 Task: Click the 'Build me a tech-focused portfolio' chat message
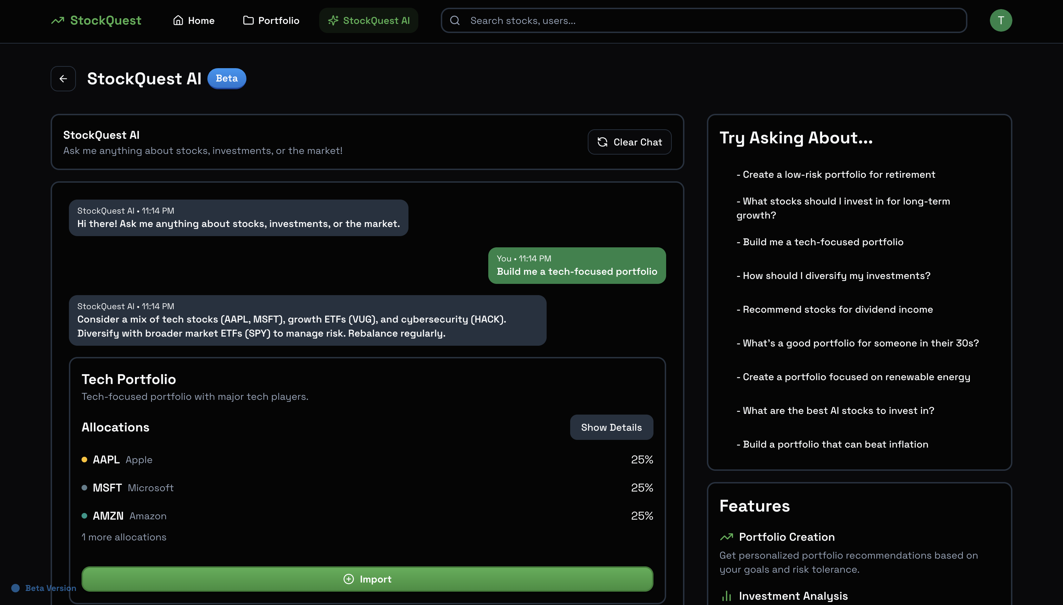tap(577, 266)
